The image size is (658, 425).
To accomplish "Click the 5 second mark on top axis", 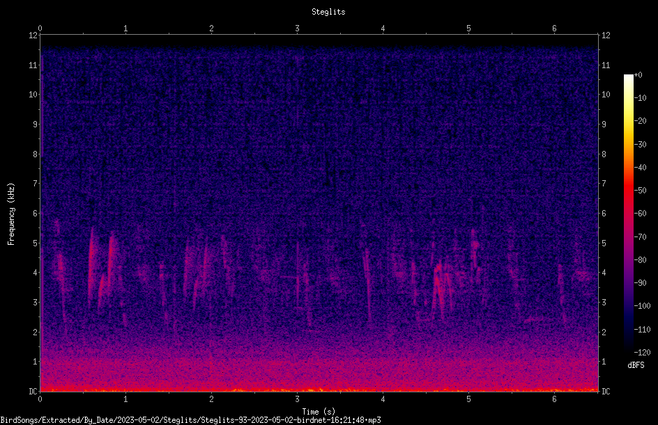I will 468,29.
